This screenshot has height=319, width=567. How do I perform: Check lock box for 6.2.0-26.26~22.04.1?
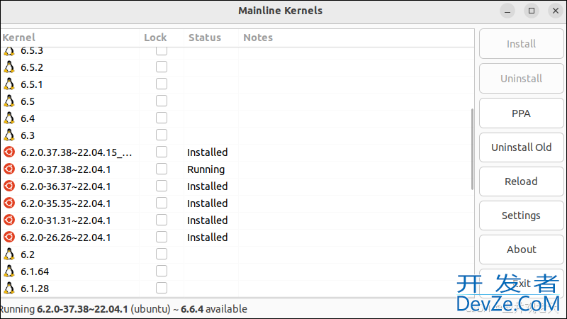click(x=162, y=237)
